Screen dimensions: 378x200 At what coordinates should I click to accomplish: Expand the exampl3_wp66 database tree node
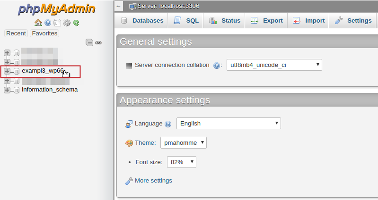point(7,71)
